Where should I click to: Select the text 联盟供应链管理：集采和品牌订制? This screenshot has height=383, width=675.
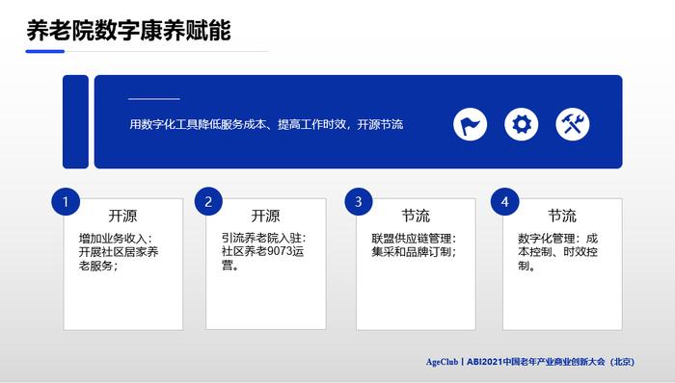[414, 245]
